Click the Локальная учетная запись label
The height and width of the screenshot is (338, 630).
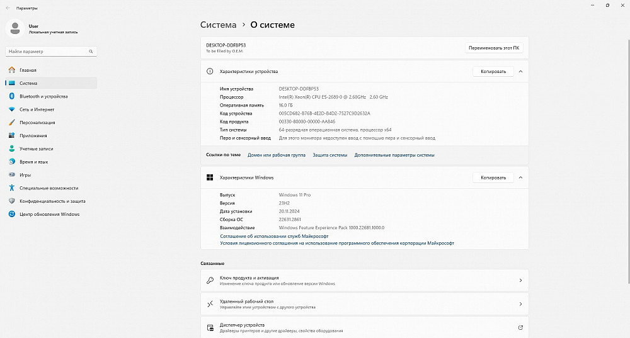(x=53, y=32)
